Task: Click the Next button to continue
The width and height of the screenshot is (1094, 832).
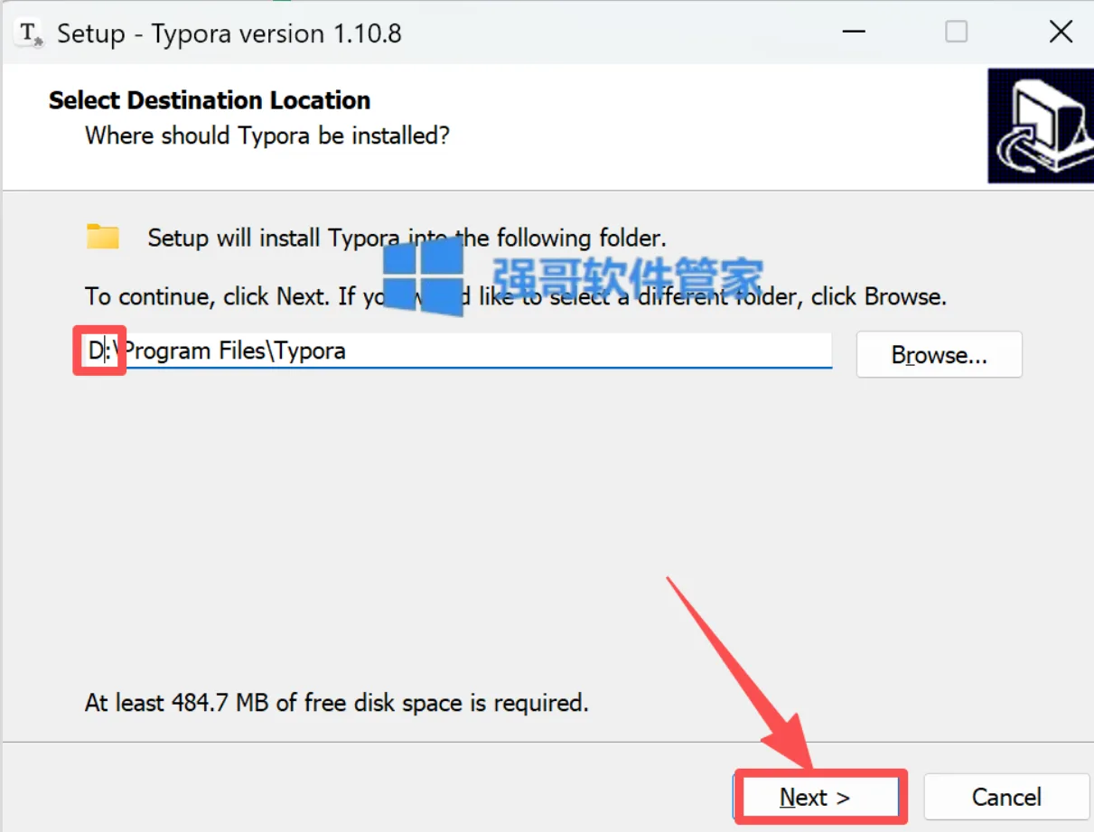Action: pos(820,796)
